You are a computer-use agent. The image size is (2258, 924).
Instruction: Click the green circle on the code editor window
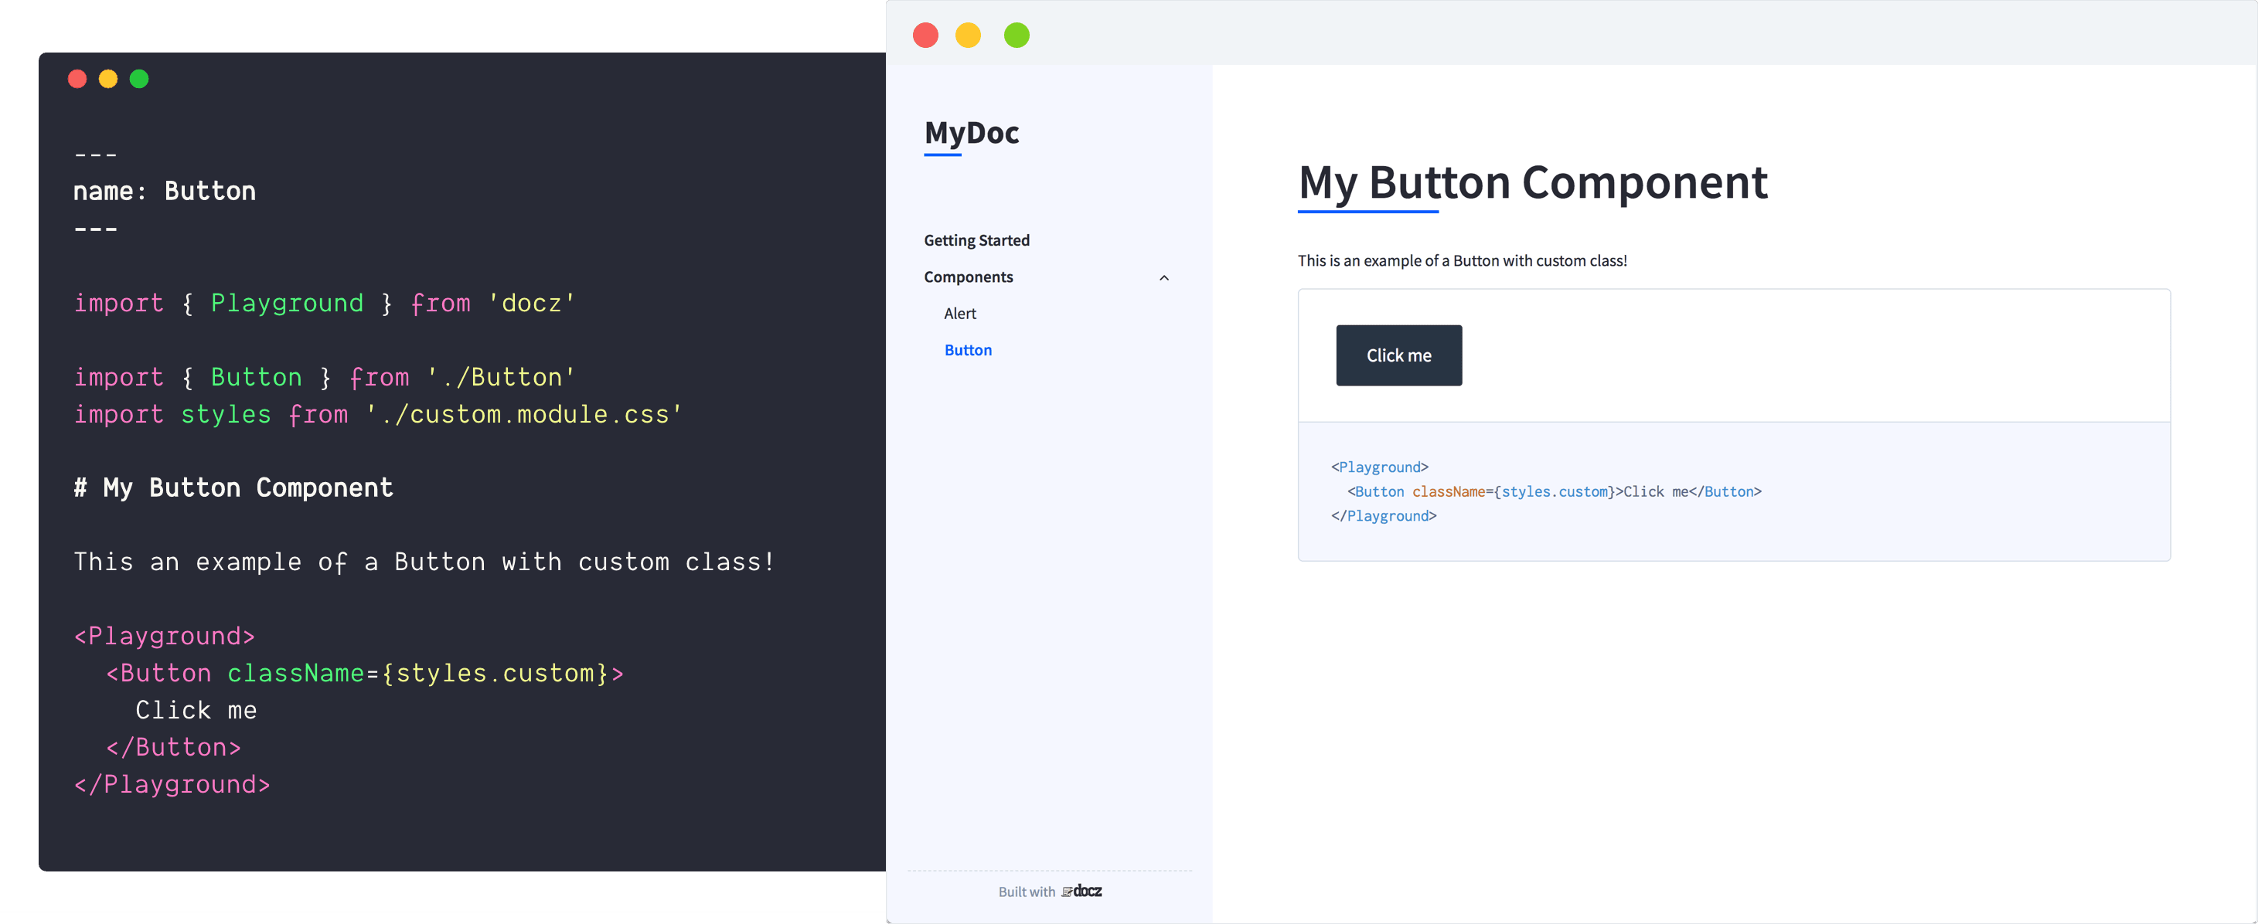pos(139,79)
